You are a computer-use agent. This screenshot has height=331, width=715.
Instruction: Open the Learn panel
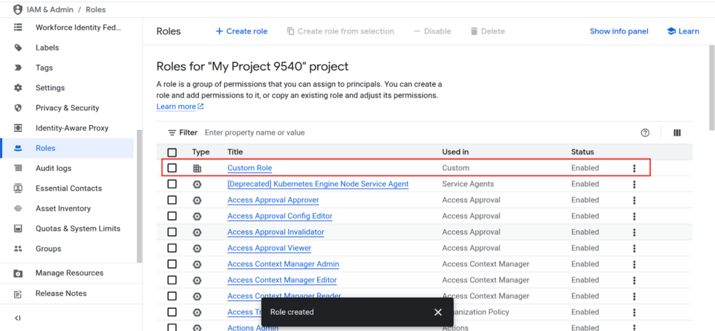coord(683,31)
